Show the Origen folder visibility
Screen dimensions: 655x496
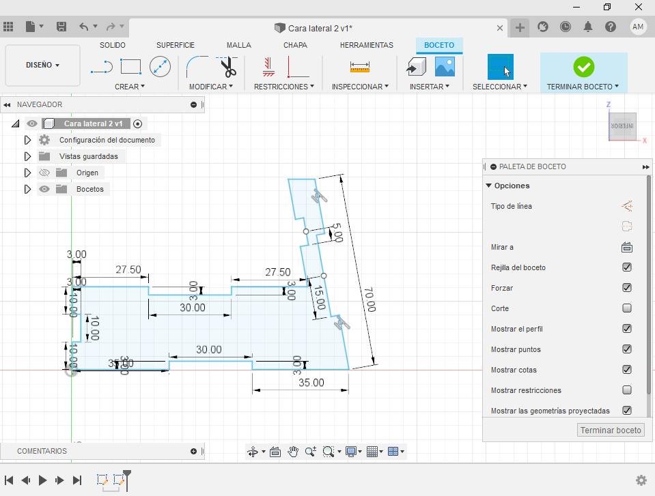point(44,173)
